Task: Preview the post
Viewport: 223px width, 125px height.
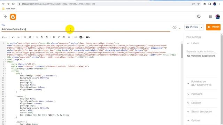Action: pyautogui.click(x=192, y=27)
